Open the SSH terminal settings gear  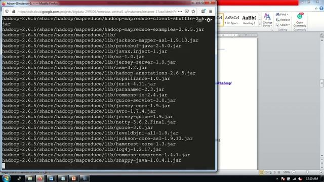209,20
